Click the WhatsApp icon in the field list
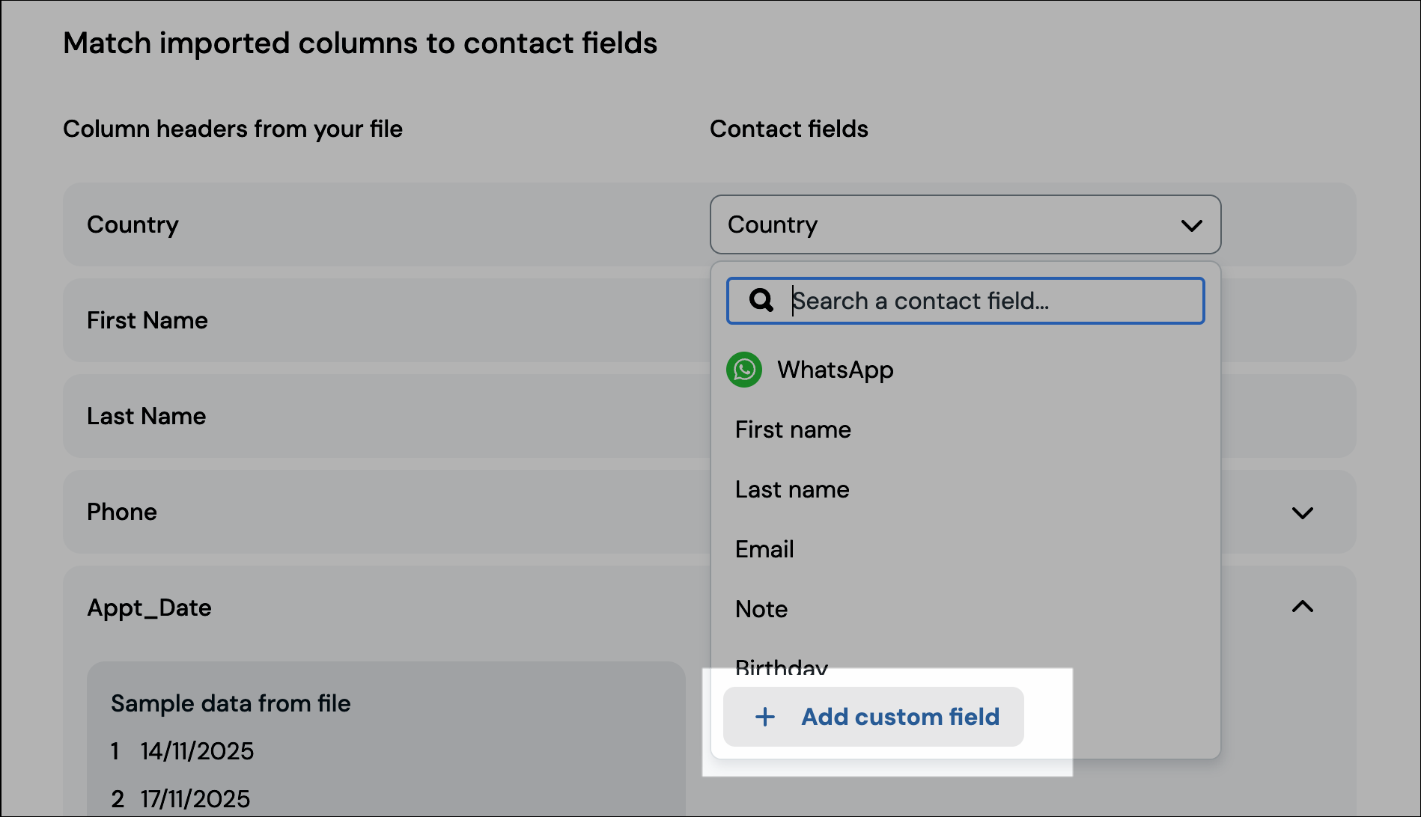1421x817 pixels. click(x=744, y=369)
